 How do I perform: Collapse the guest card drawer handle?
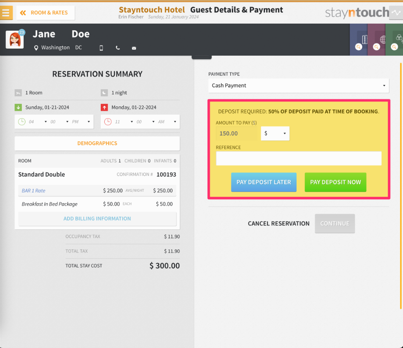tap(201, 57)
